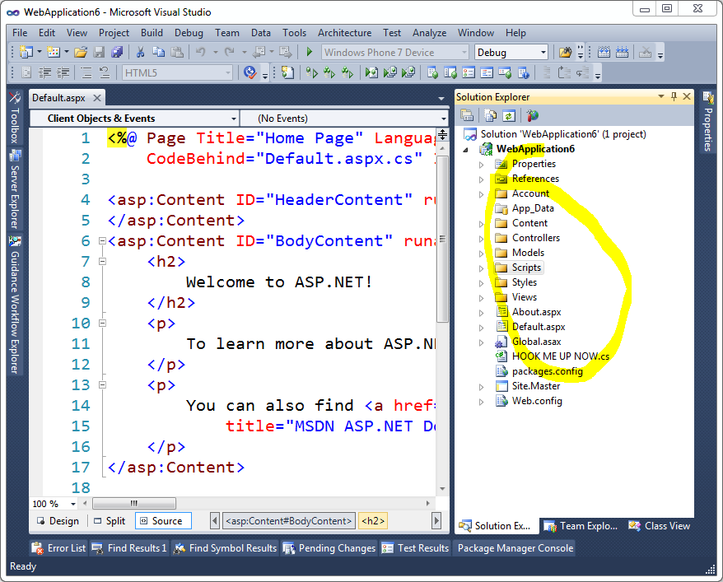
Task: Open the Debug configuration dropdown
Action: click(543, 53)
